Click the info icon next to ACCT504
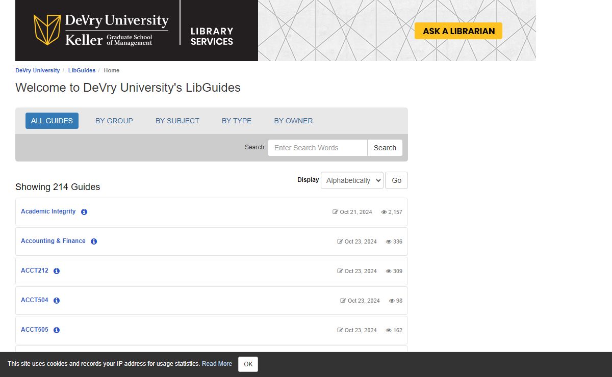Image resolution: width=612 pixels, height=377 pixels. point(57,301)
